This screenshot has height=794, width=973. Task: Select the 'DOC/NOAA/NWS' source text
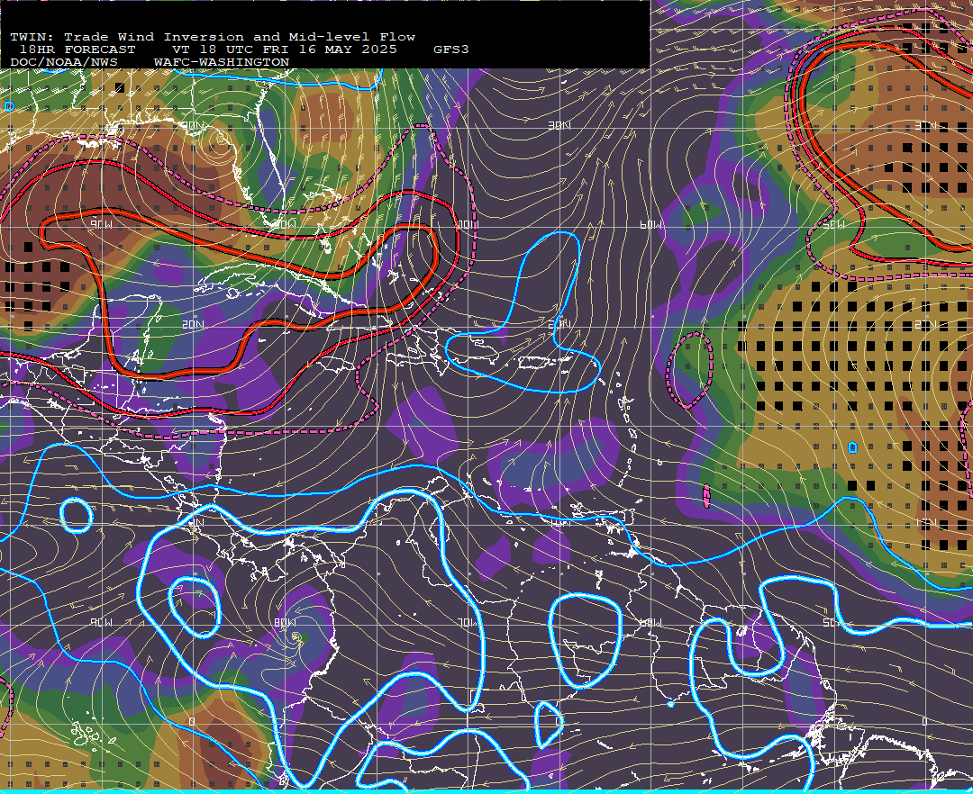point(64,62)
